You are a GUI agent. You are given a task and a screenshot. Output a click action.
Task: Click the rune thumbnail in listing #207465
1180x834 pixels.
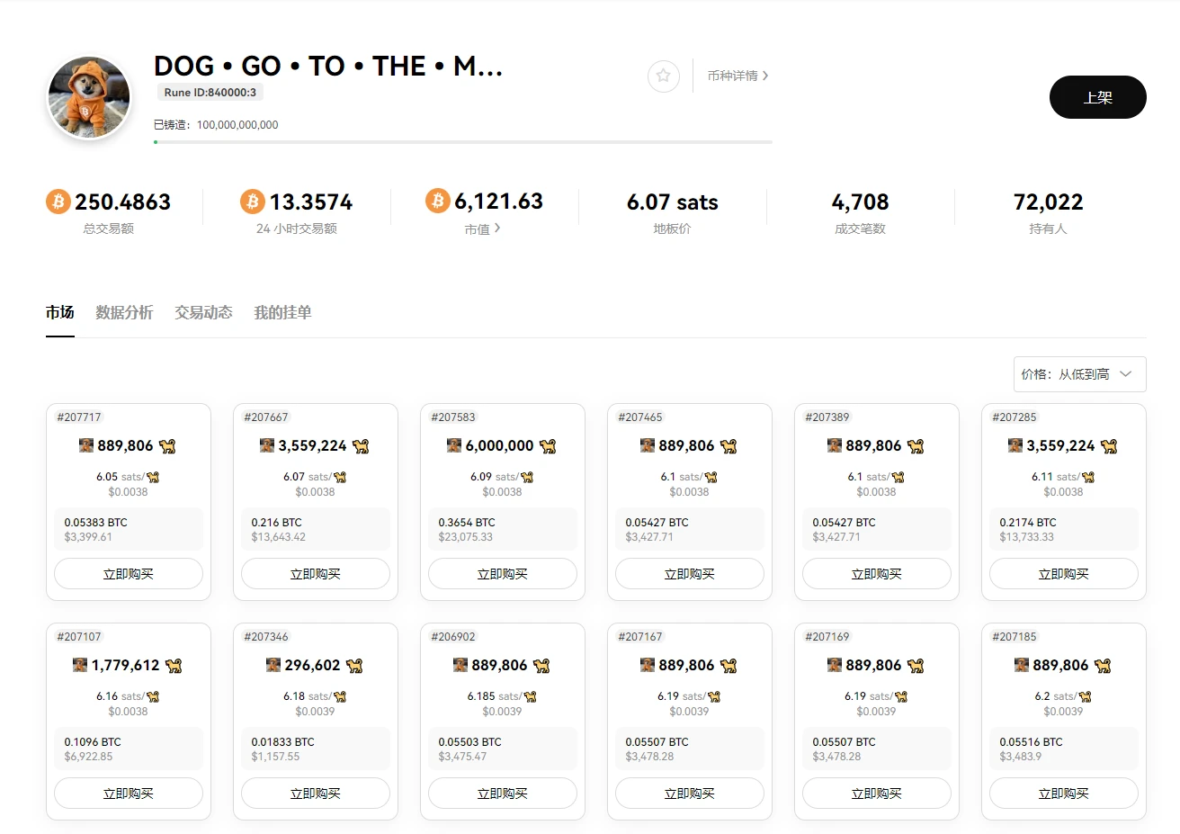[648, 445]
